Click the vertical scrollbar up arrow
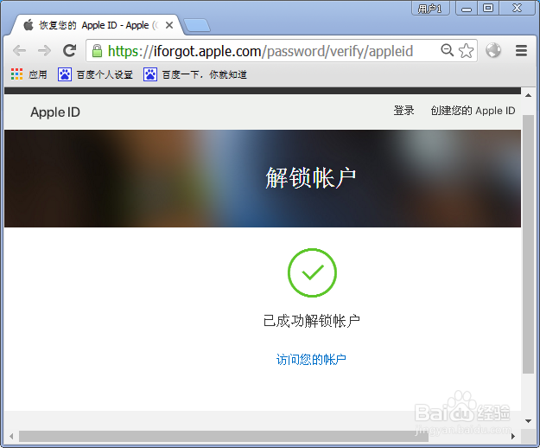This screenshot has height=448, width=540. point(528,95)
